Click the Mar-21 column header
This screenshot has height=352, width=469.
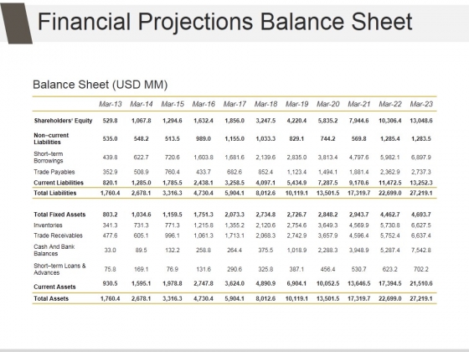pos(359,104)
